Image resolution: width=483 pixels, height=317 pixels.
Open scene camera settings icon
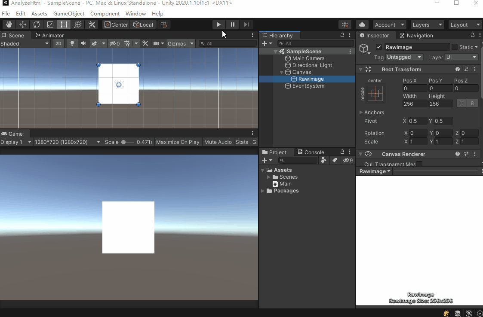tap(156, 43)
